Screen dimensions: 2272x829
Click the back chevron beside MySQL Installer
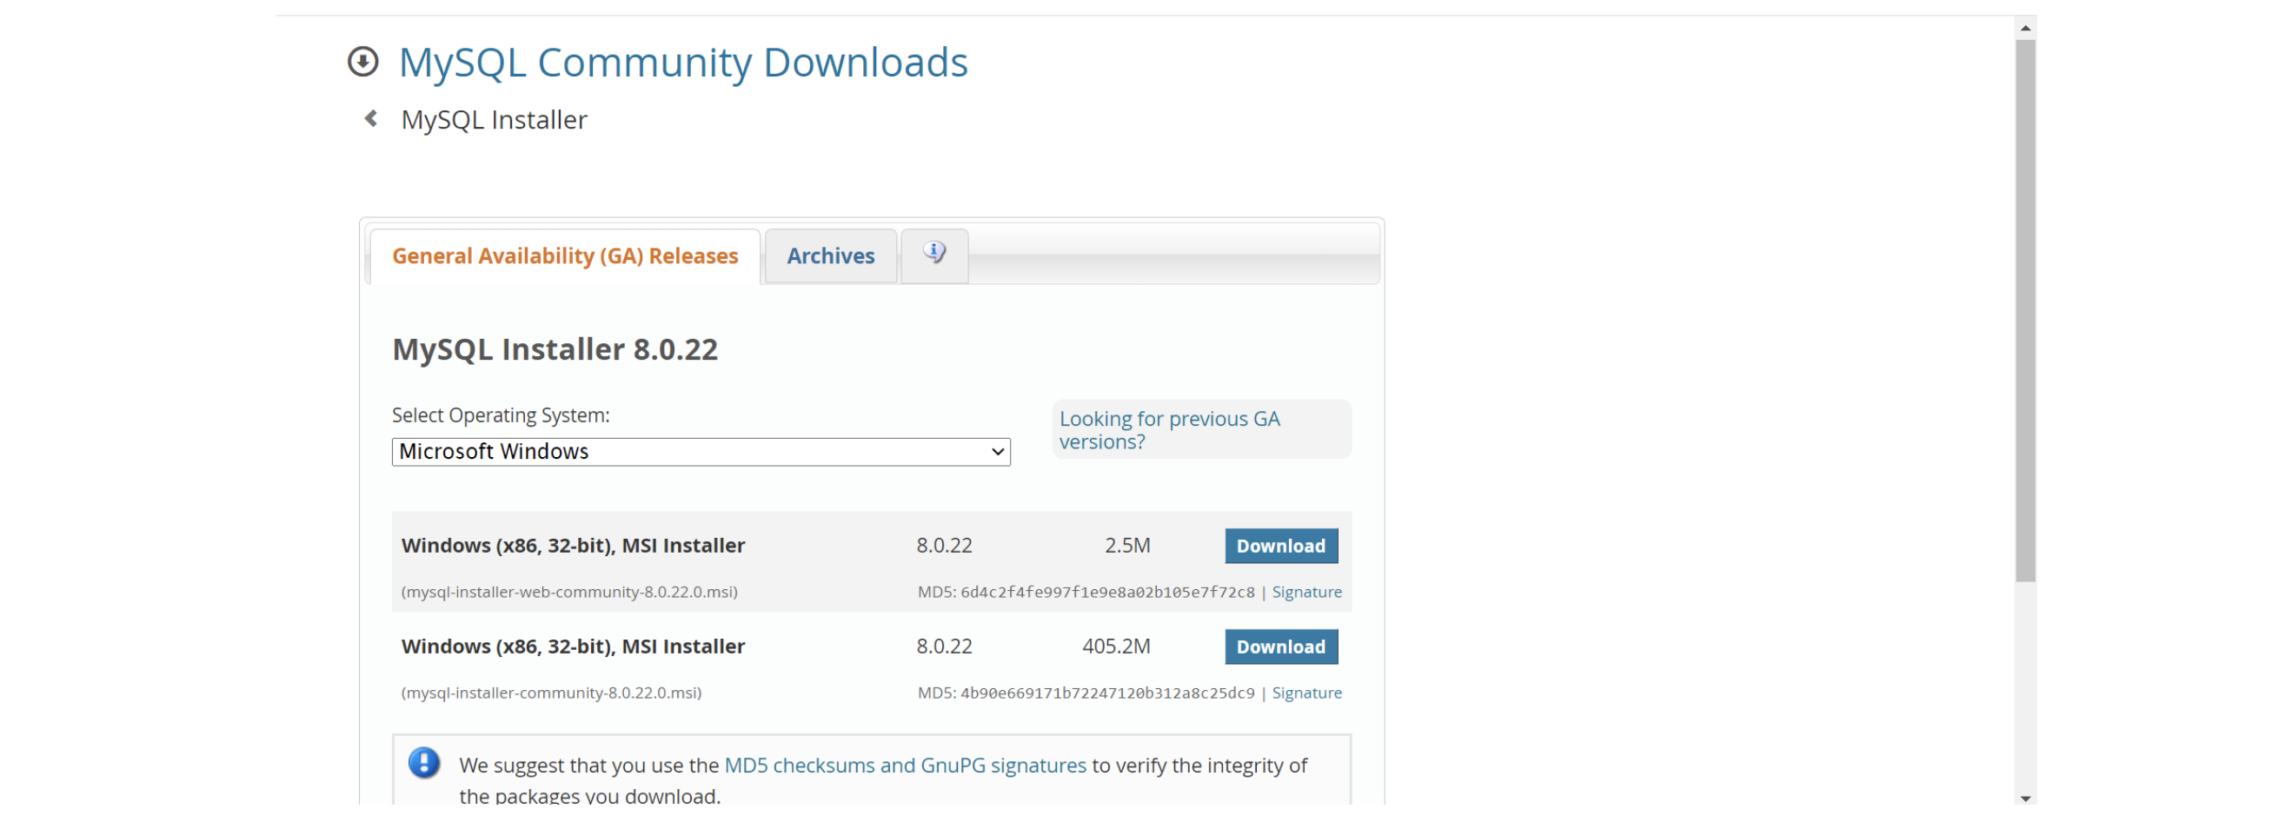(x=371, y=119)
